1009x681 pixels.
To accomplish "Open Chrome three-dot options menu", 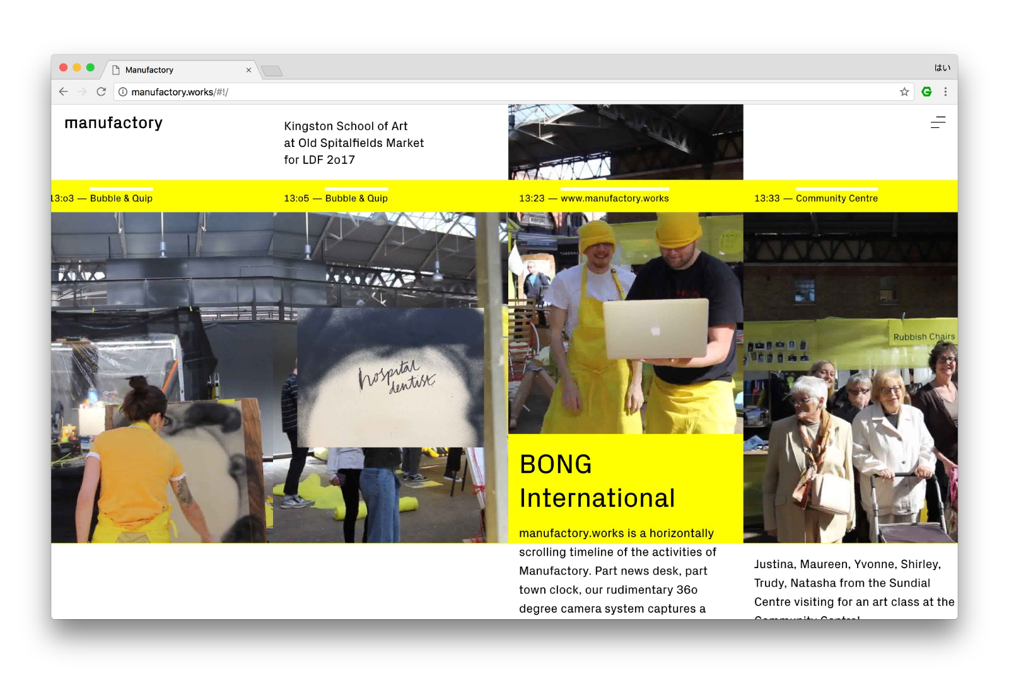I will pyautogui.click(x=945, y=92).
